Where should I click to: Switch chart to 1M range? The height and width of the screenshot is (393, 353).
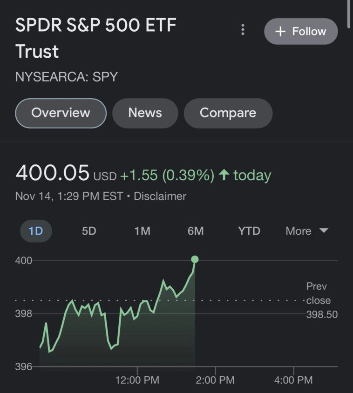(142, 231)
